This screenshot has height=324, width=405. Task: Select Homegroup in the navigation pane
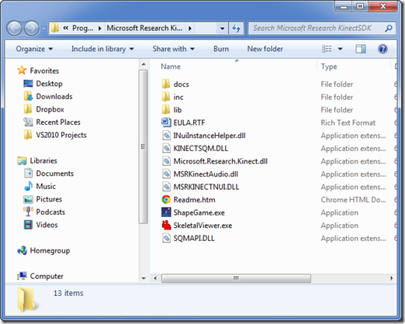click(43, 250)
